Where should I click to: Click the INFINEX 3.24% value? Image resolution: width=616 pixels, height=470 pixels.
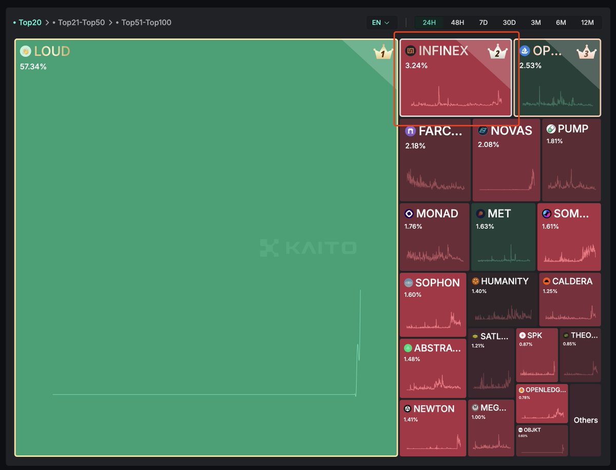click(416, 66)
